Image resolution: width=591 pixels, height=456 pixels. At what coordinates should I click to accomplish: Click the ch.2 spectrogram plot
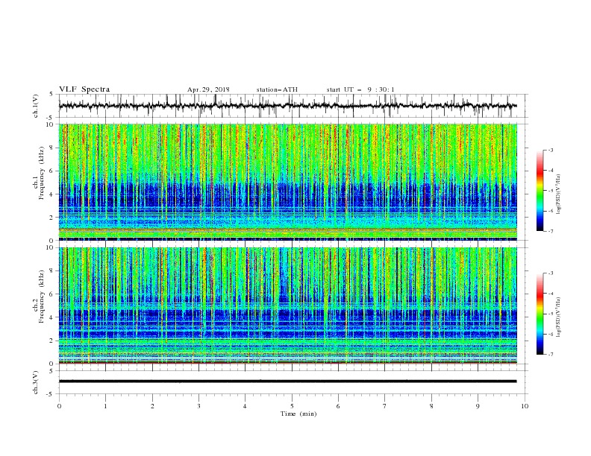(288, 305)
